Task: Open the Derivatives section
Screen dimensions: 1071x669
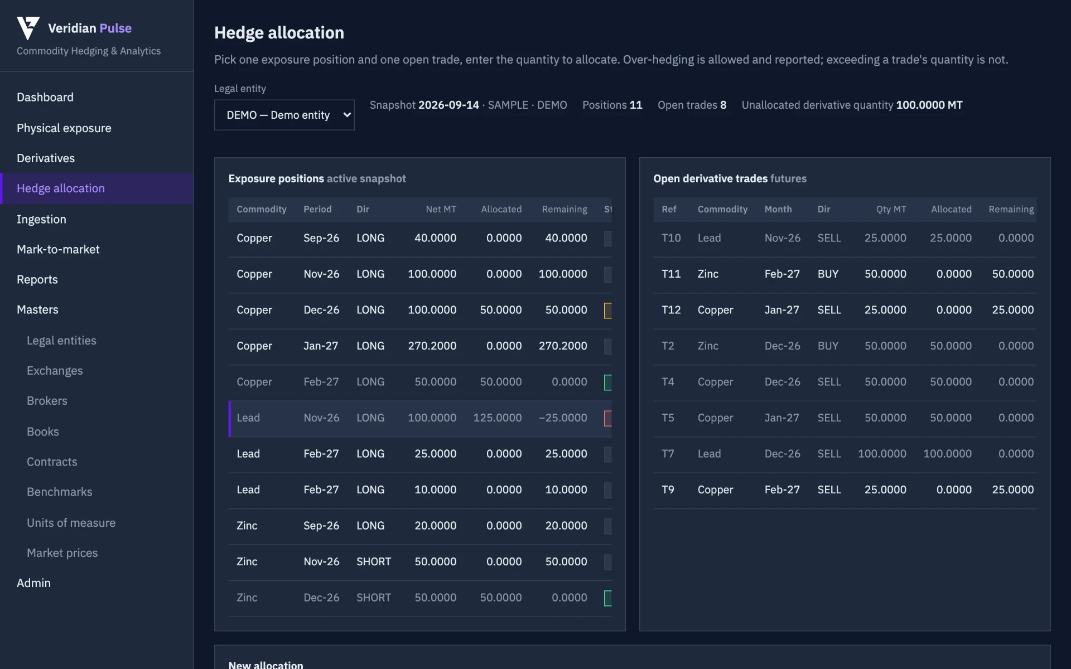Action: (x=97, y=158)
